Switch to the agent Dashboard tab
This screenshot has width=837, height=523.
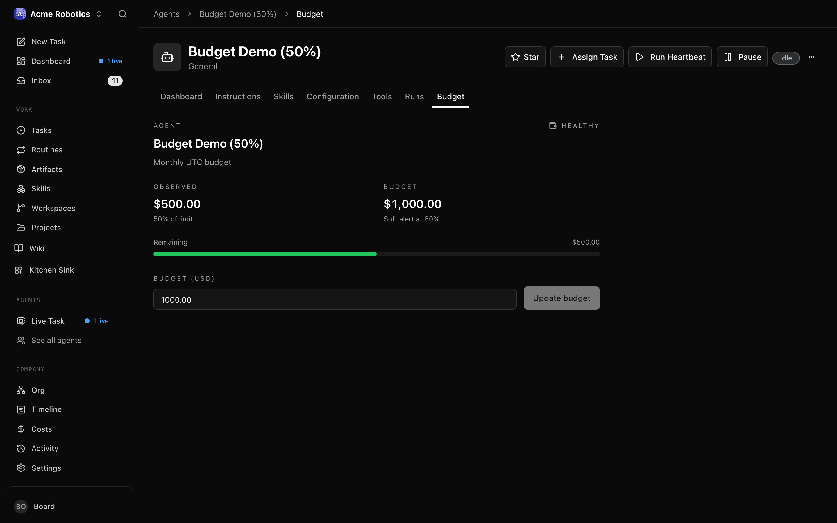(181, 96)
